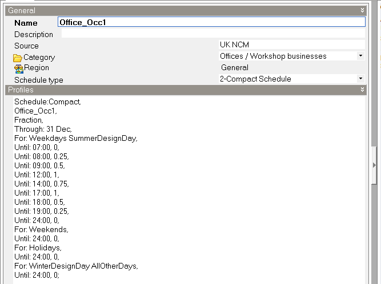Open the Schedule type dropdown arrow
The width and height of the screenshot is (381, 284).
(360, 79)
